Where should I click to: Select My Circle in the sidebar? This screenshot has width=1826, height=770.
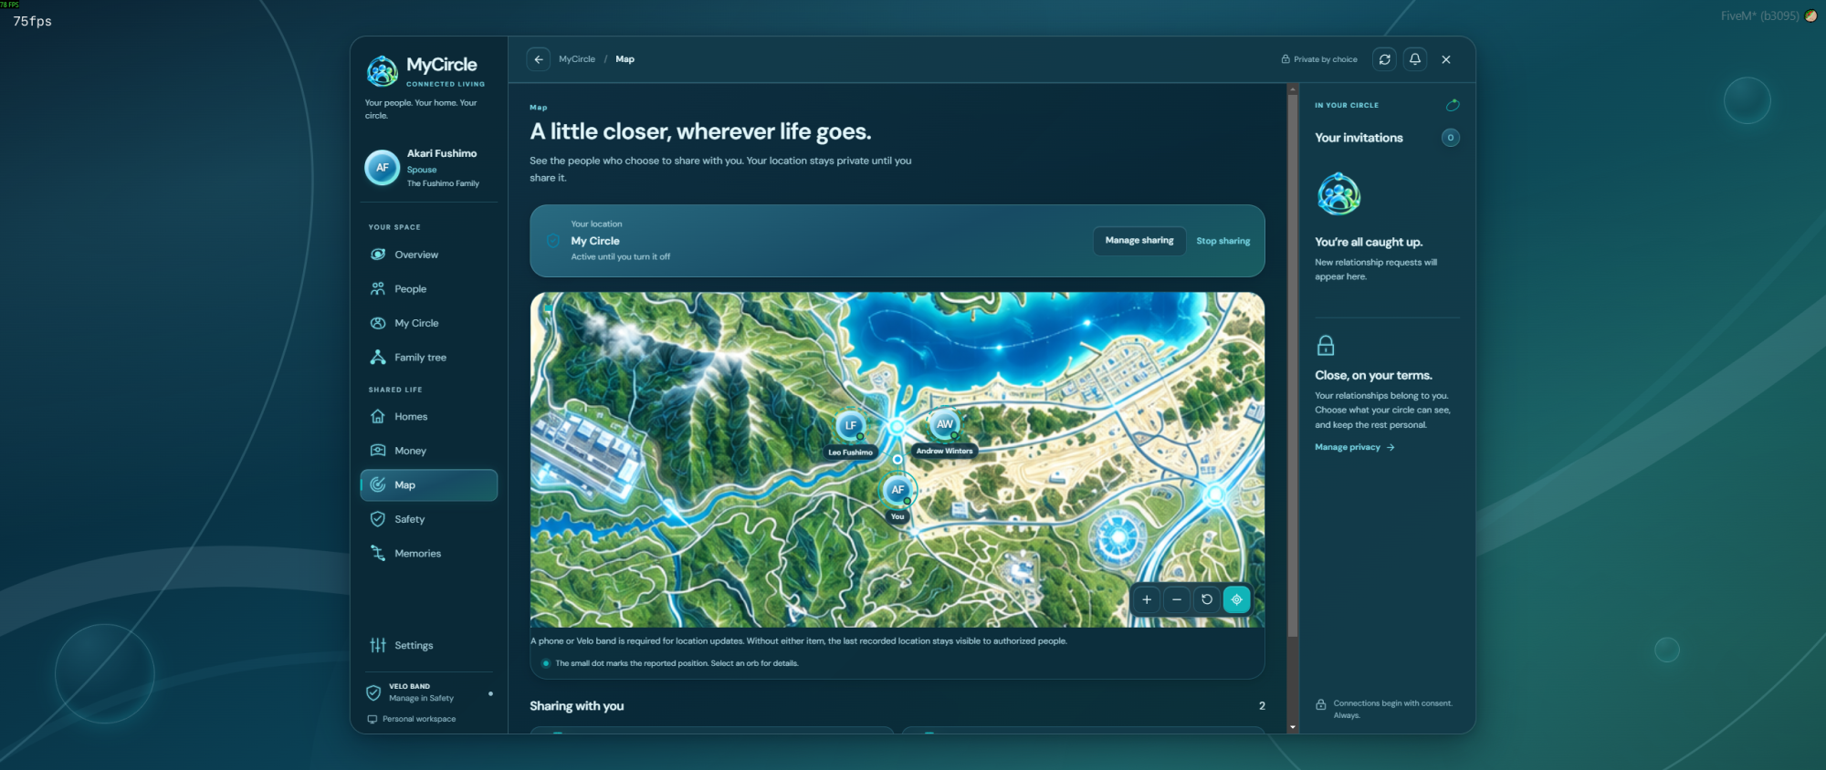pyautogui.click(x=428, y=323)
